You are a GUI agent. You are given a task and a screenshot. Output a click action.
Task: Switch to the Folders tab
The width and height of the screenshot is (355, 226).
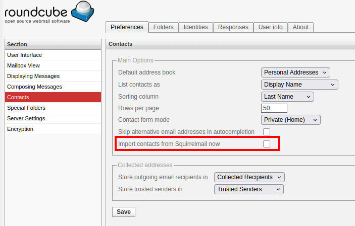coord(163,27)
